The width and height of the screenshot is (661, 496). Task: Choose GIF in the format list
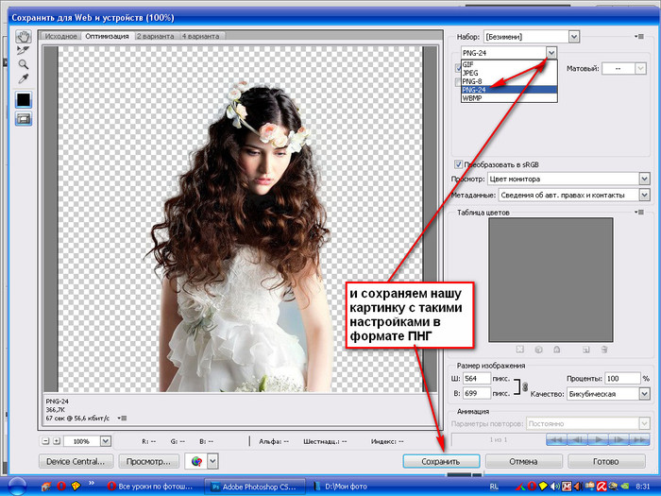[509, 64]
